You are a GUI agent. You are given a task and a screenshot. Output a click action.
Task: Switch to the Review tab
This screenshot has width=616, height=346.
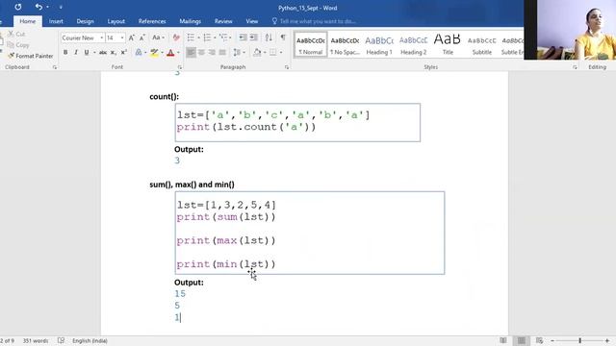pyautogui.click(x=223, y=21)
